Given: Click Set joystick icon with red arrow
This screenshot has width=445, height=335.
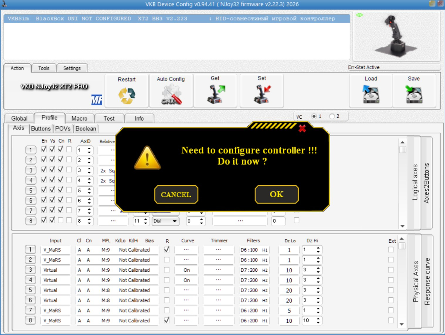Looking at the screenshot, I should coord(262,95).
